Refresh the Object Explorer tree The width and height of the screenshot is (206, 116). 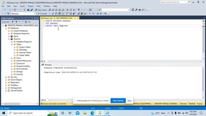tap(26, 22)
